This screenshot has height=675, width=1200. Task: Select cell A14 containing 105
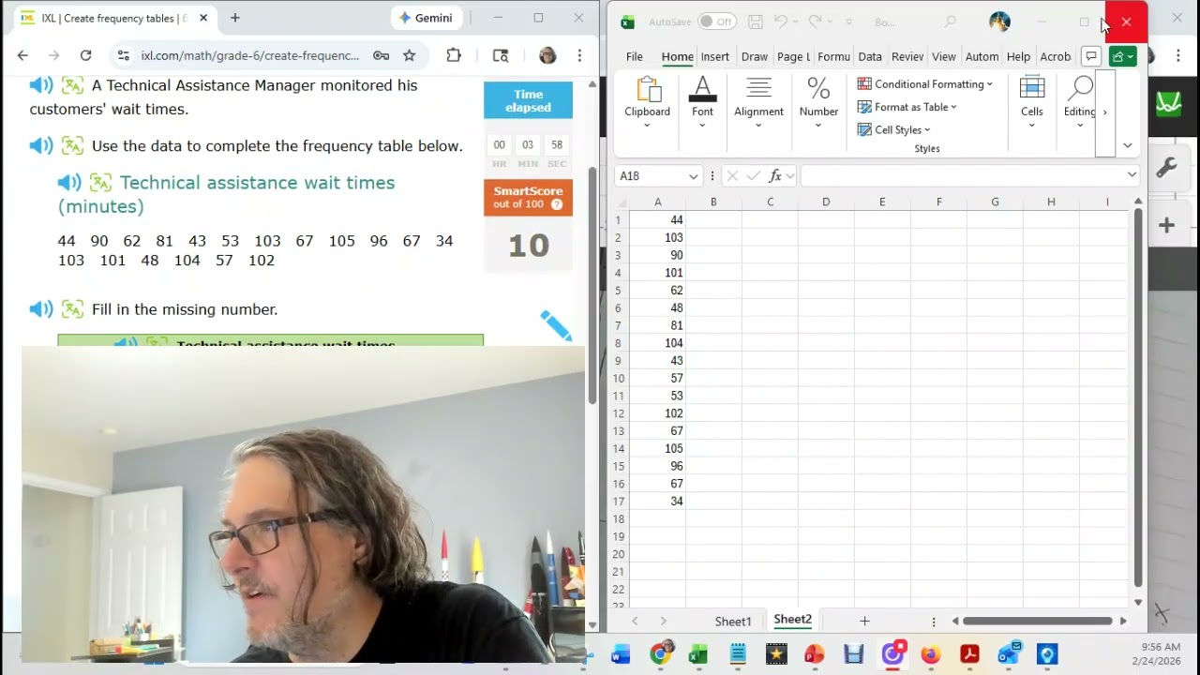[657, 448]
